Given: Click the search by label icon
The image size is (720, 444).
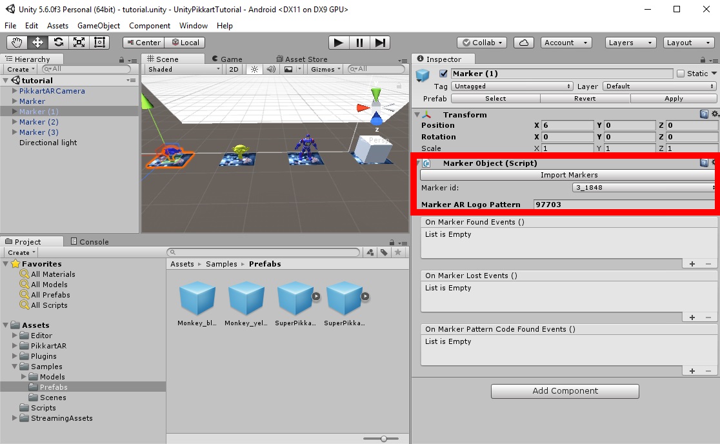Looking at the screenshot, I should 384,252.
